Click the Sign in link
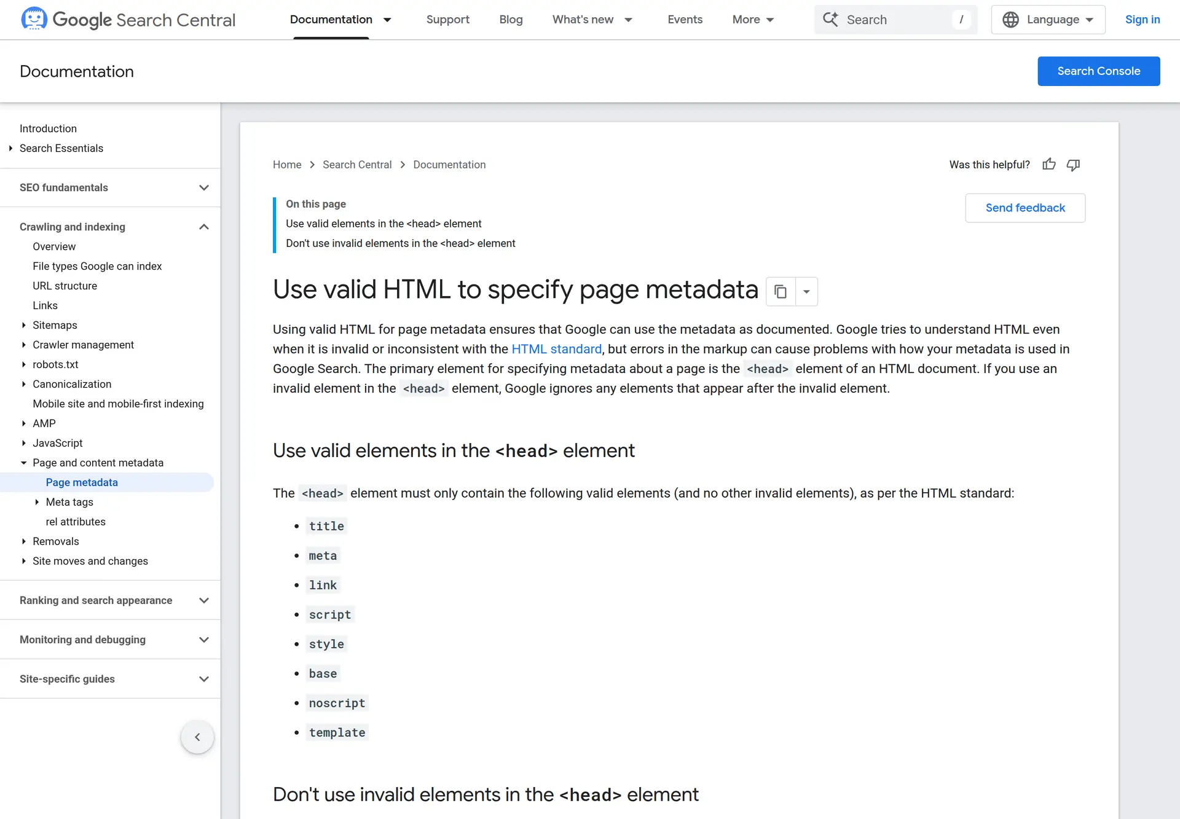The width and height of the screenshot is (1180, 819). (1143, 20)
